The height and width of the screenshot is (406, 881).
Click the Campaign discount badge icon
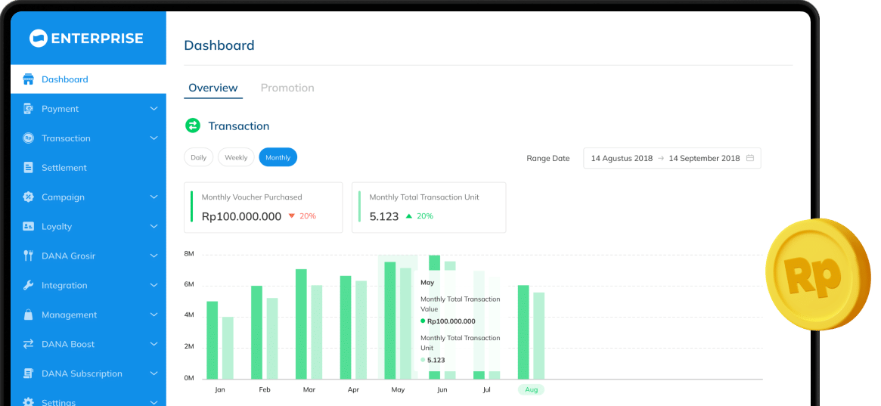(x=28, y=197)
